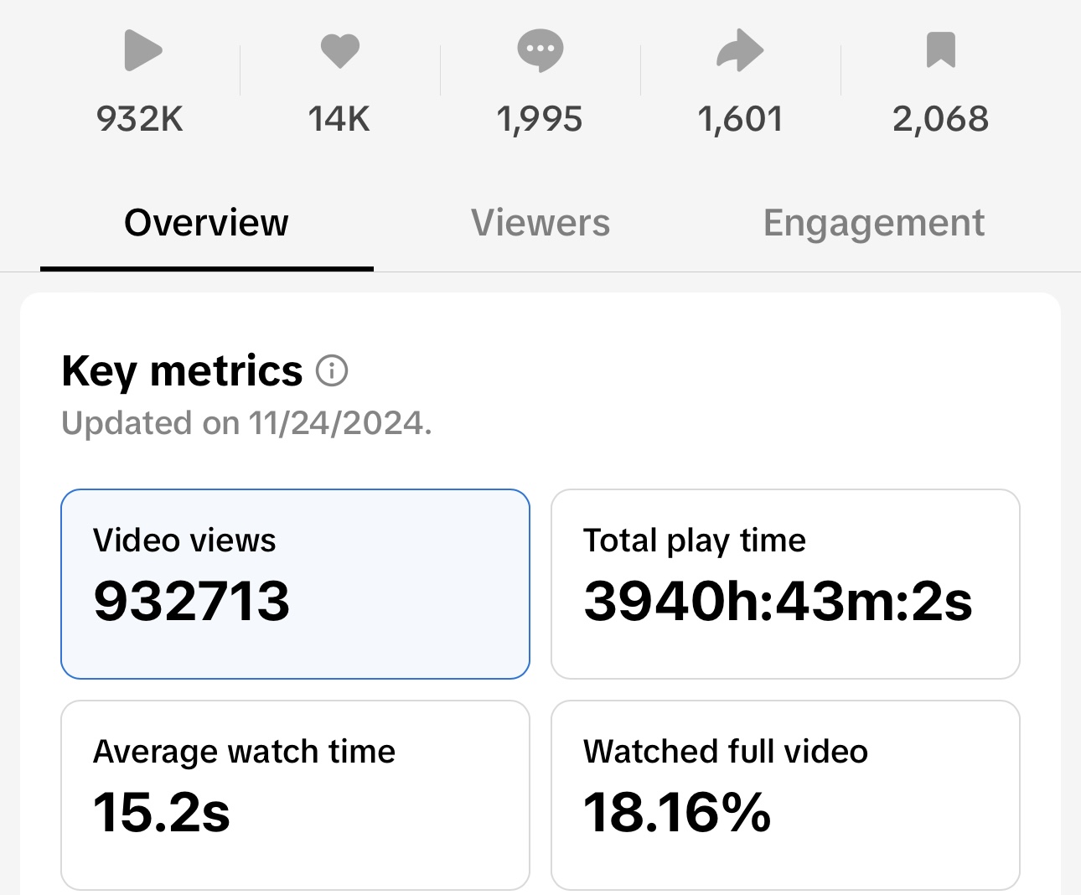
Task: Click the 18.16% value
Action: pos(677,813)
